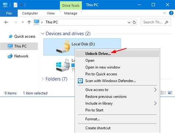The width and height of the screenshot is (175, 133).
Task: Close the This PC window
Action: [168, 5]
